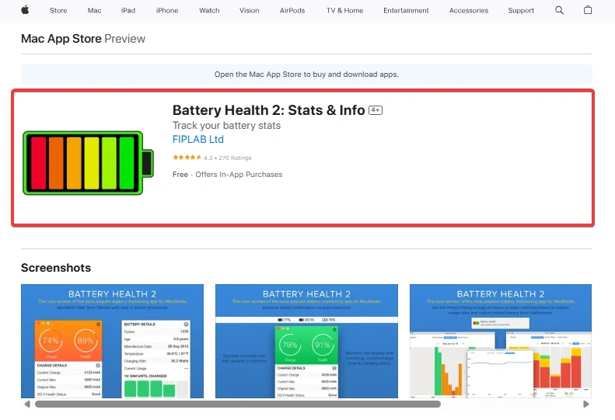Click 'Offers In-App Purchases' text
The height and width of the screenshot is (420, 615).
tap(239, 175)
